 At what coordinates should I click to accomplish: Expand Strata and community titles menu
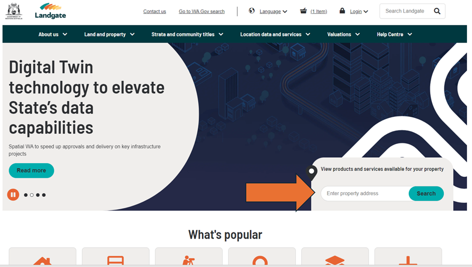pyautogui.click(x=187, y=34)
